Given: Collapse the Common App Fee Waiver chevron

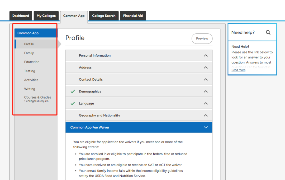Looking at the screenshot, I should pyautogui.click(x=206, y=127).
